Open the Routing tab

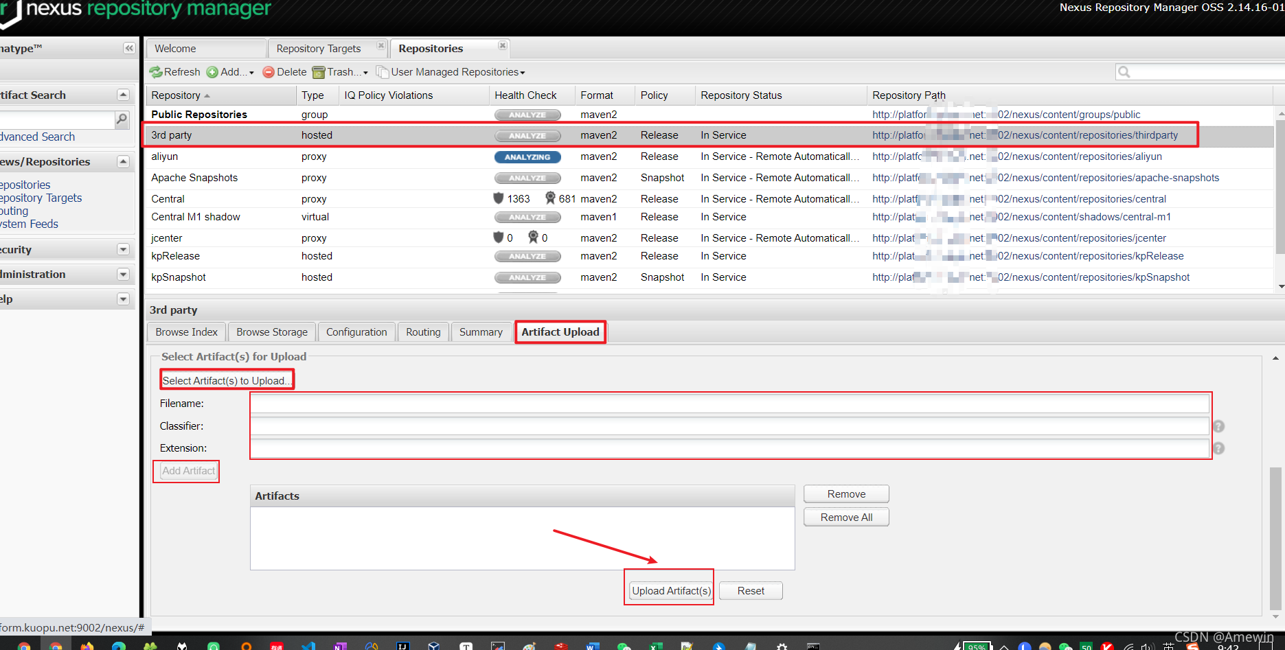[x=423, y=332]
